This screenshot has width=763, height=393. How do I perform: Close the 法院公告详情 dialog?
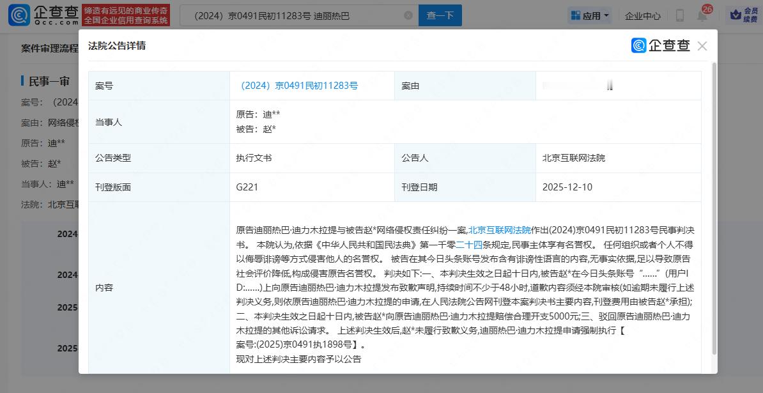(702, 46)
